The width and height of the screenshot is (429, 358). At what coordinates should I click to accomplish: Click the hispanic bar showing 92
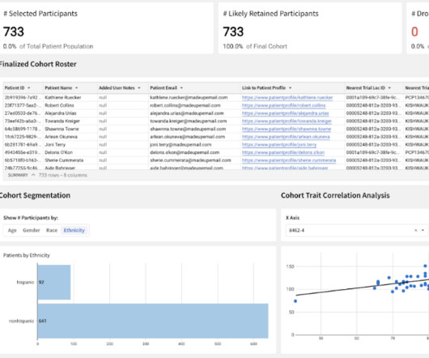coord(54,282)
